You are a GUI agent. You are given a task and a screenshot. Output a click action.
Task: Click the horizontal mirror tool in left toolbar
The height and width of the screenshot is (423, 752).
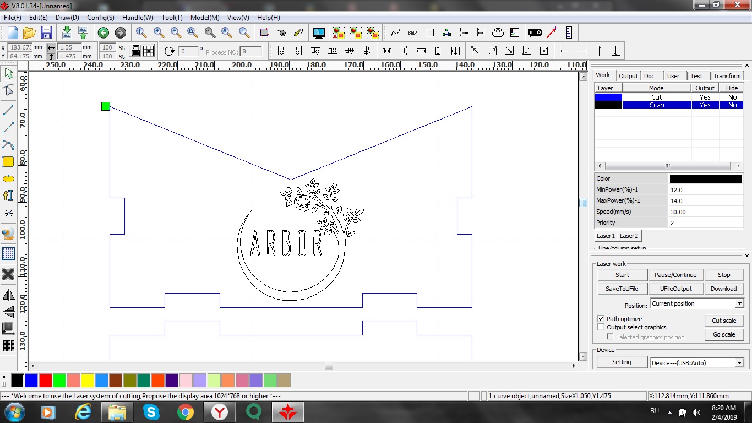click(8, 295)
